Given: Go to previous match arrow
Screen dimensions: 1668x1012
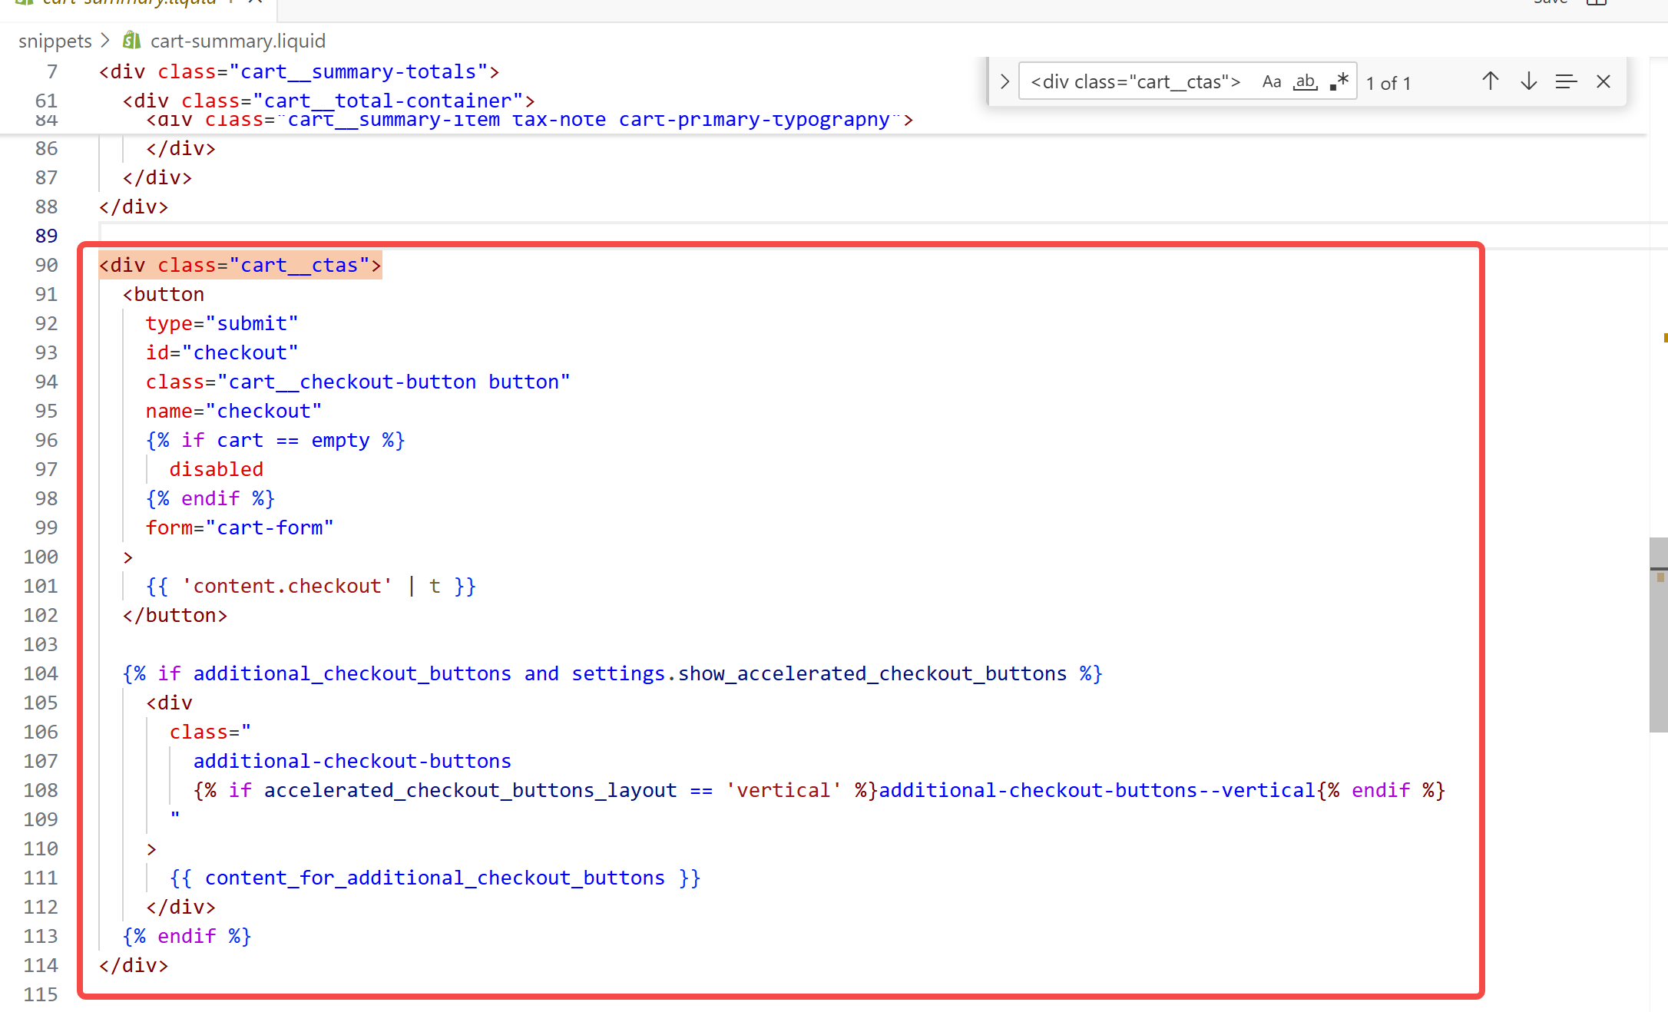Looking at the screenshot, I should pos(1490,81).
